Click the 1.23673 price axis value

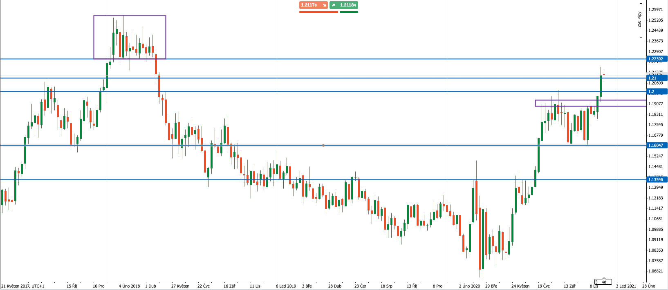[656, 41]
